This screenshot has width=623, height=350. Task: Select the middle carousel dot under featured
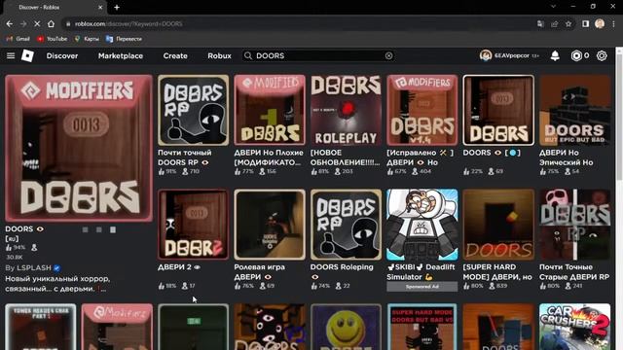click(99, 229)
